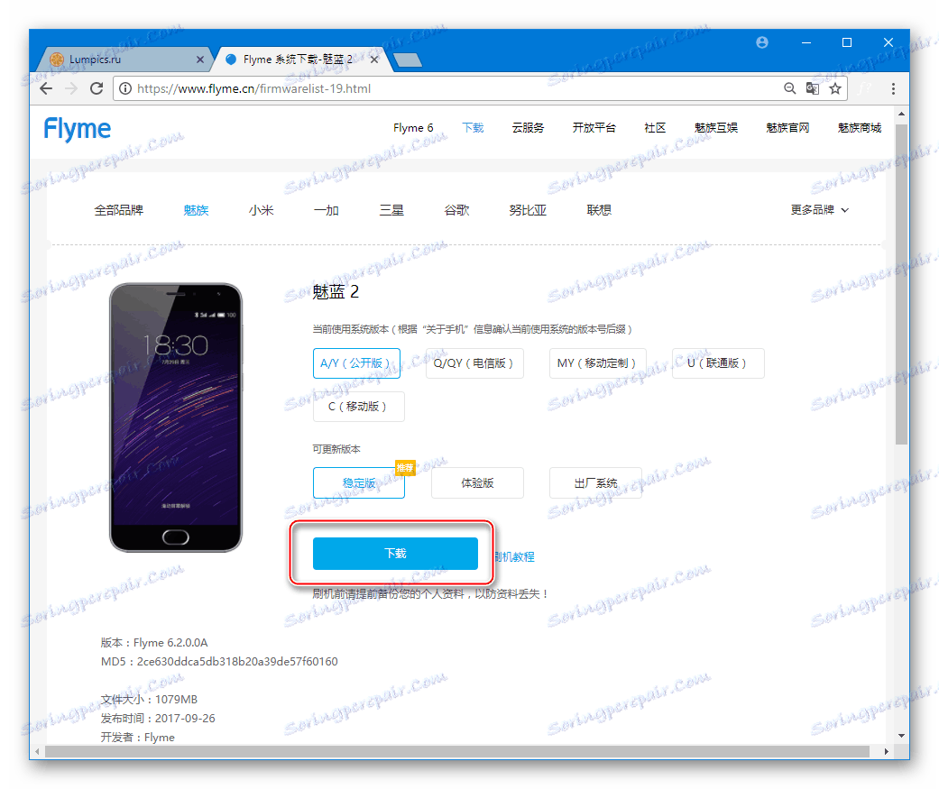Select the 努比亚 brand filter
This screenshot has width=939, height=789.
[x=528, y=210]
